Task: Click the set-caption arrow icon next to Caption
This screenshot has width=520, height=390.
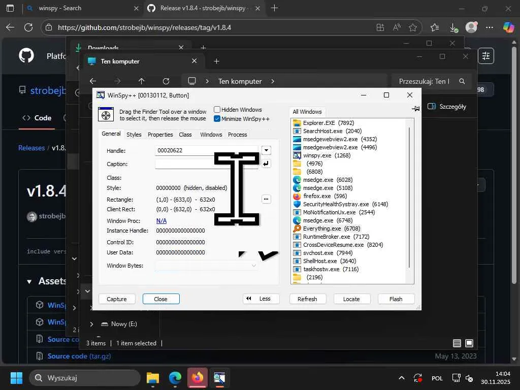Action: click(x=266, y=164)
